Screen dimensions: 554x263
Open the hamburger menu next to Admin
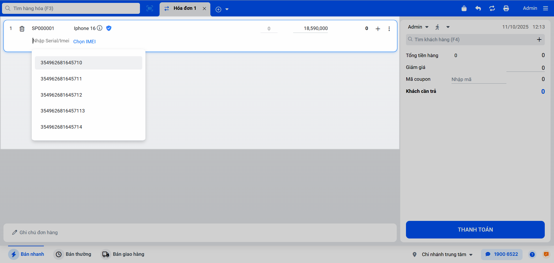545,8
